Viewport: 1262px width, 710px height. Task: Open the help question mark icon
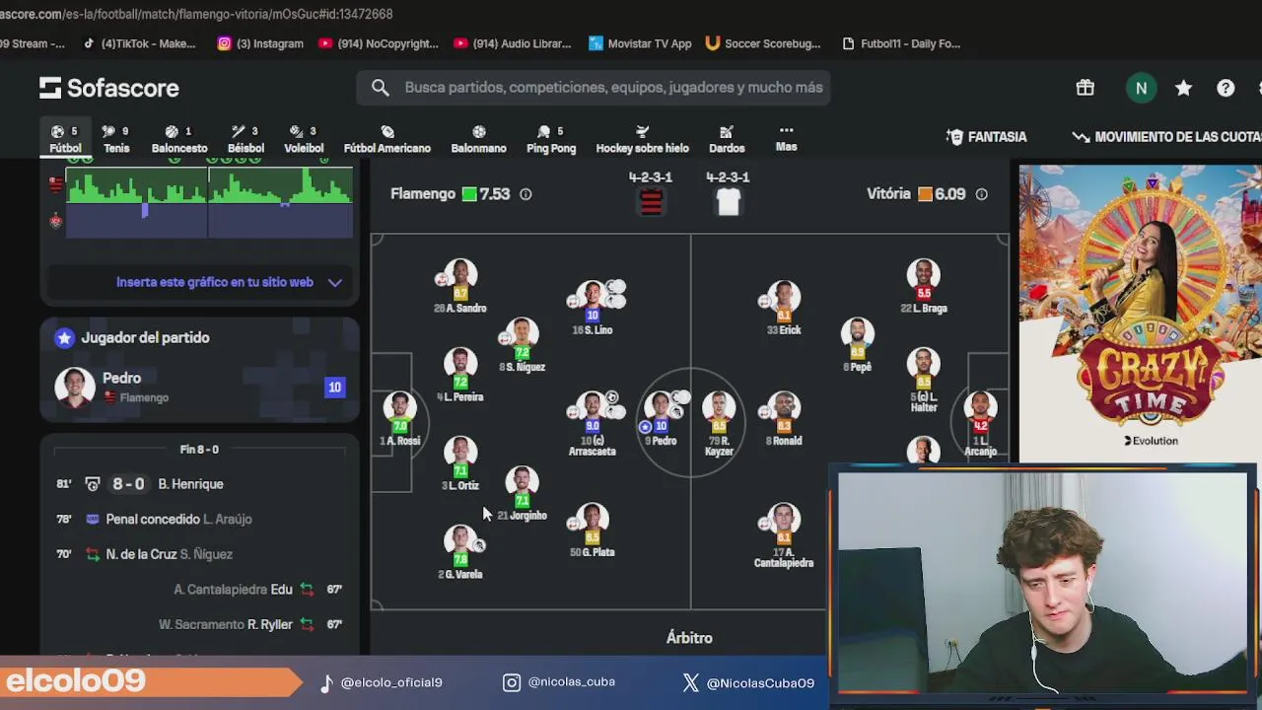[x=1226, y=88]
